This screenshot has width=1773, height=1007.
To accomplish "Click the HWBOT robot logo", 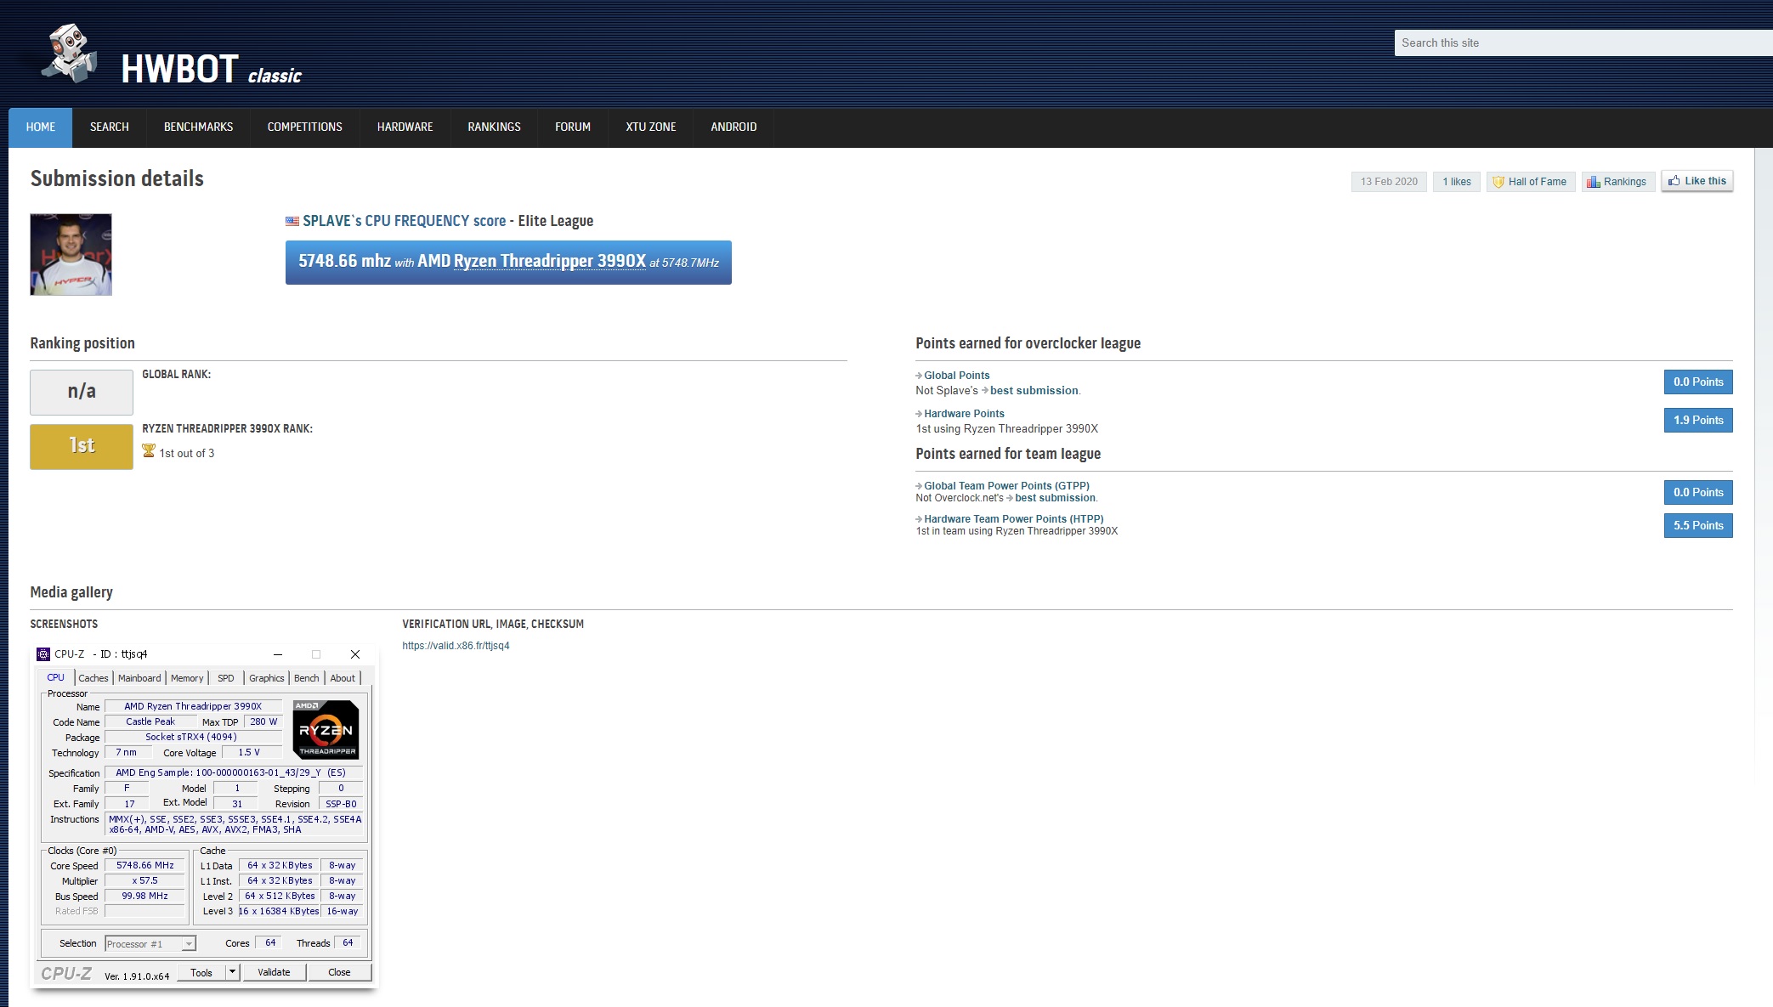I will [x=70, y=54].
